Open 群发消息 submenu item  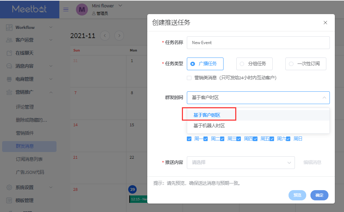[29, 146]
